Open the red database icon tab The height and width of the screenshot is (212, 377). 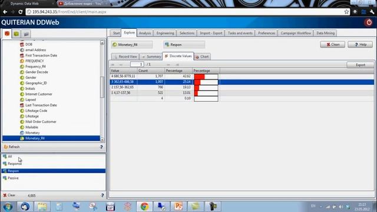point(7,34)
